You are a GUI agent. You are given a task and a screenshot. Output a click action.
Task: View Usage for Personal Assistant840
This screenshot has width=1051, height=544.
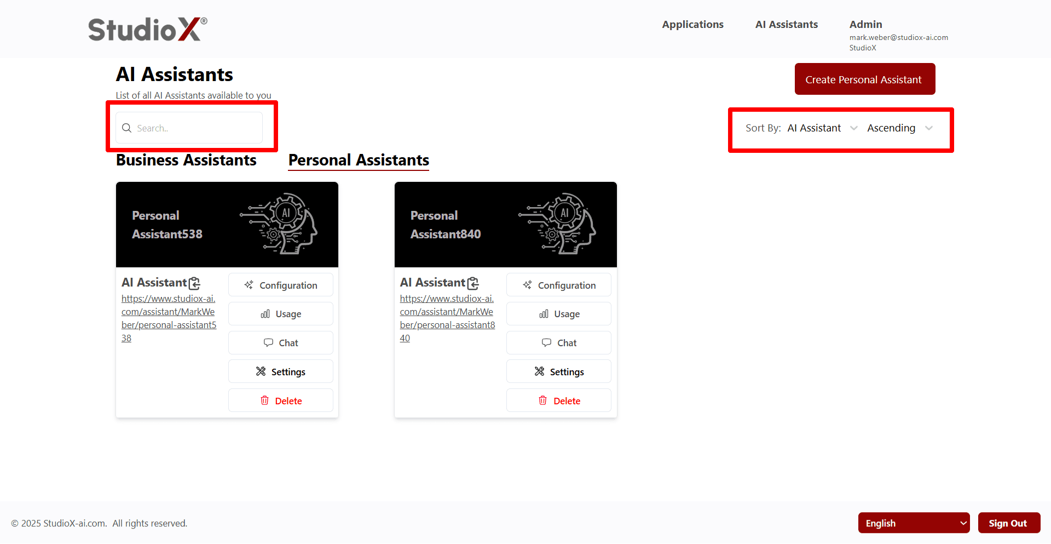(558, 313)
